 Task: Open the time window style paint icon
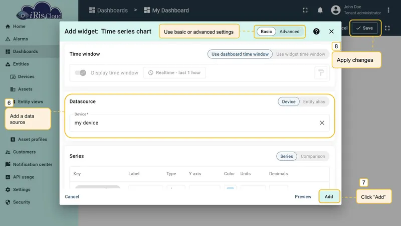[x=321, y=73]
